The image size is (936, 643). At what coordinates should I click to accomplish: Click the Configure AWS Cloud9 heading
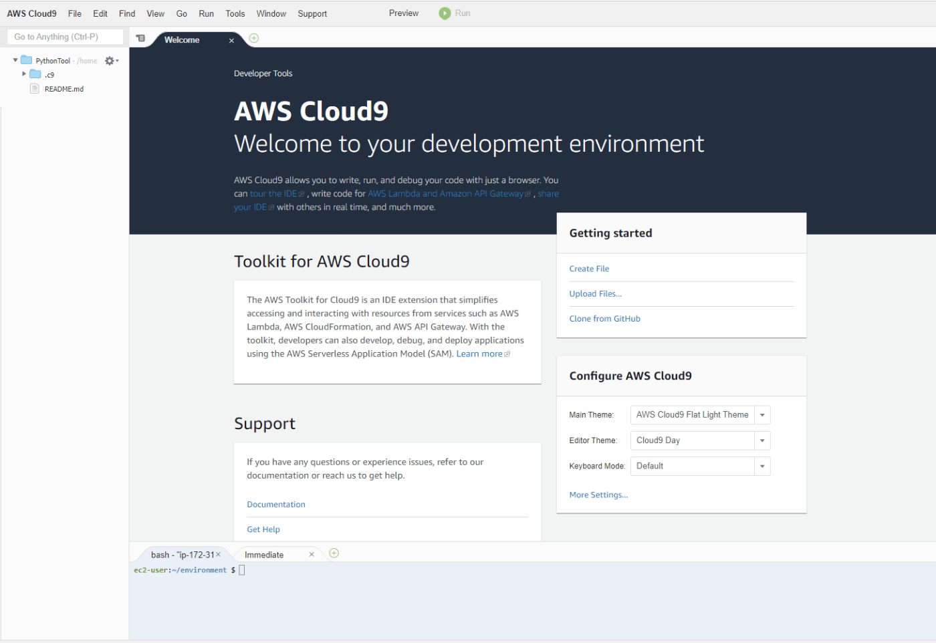pyautogui.click(x=630, y=376)
